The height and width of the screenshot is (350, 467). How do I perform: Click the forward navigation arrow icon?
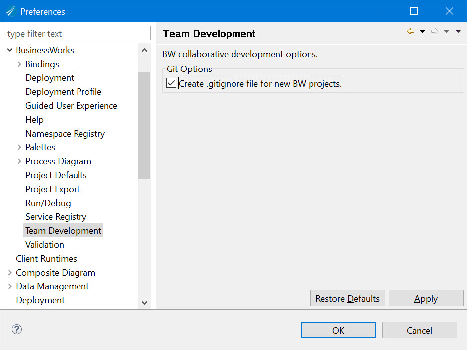point(435,31)
